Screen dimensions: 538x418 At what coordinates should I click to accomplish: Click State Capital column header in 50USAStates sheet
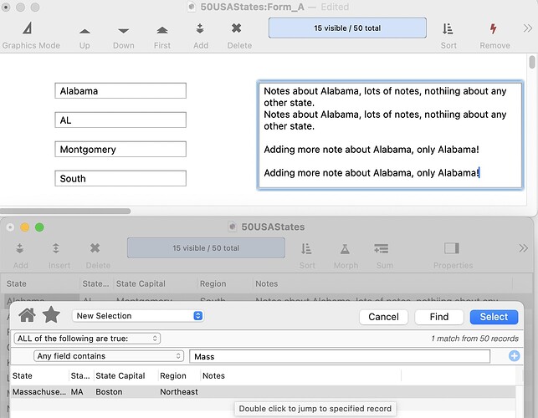pyautogui.click(x=141, y=283)
